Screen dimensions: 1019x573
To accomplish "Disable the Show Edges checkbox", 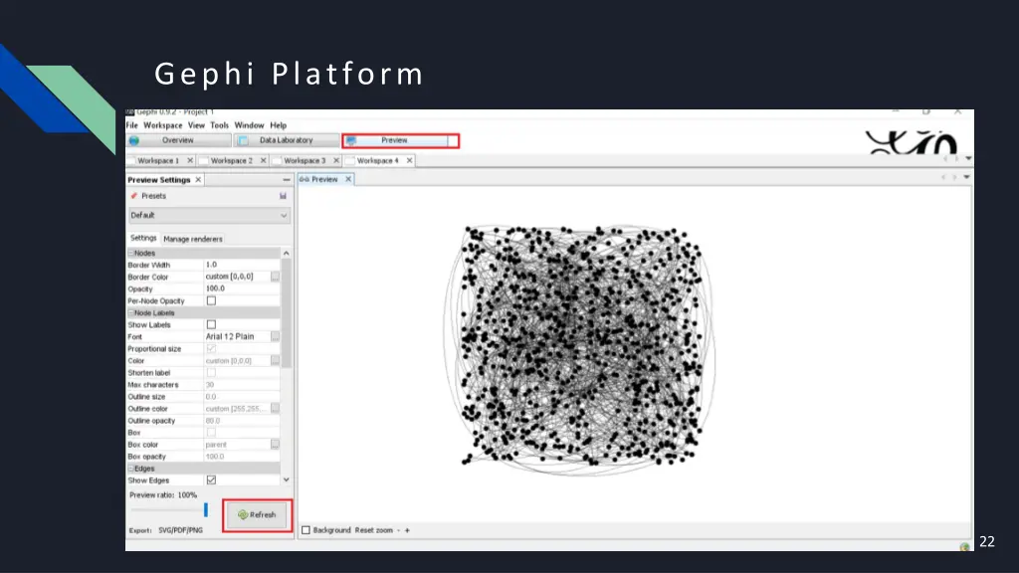I will tap(211, 480).
